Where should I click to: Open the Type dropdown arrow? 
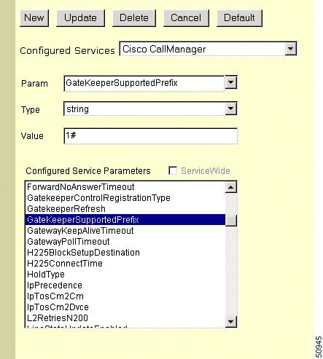(x=230, y=109)
